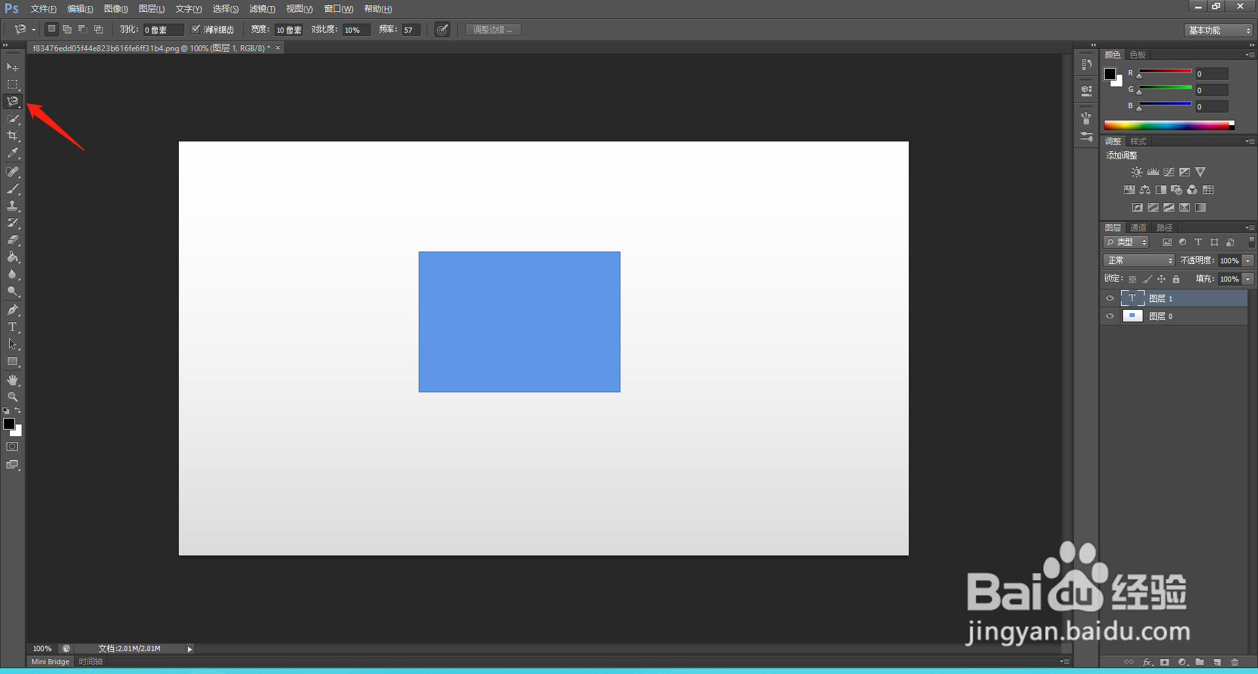Select the Rectangle shape tool
The width and height of the screenshot is (1258, 674).
[x=12, y=361]
